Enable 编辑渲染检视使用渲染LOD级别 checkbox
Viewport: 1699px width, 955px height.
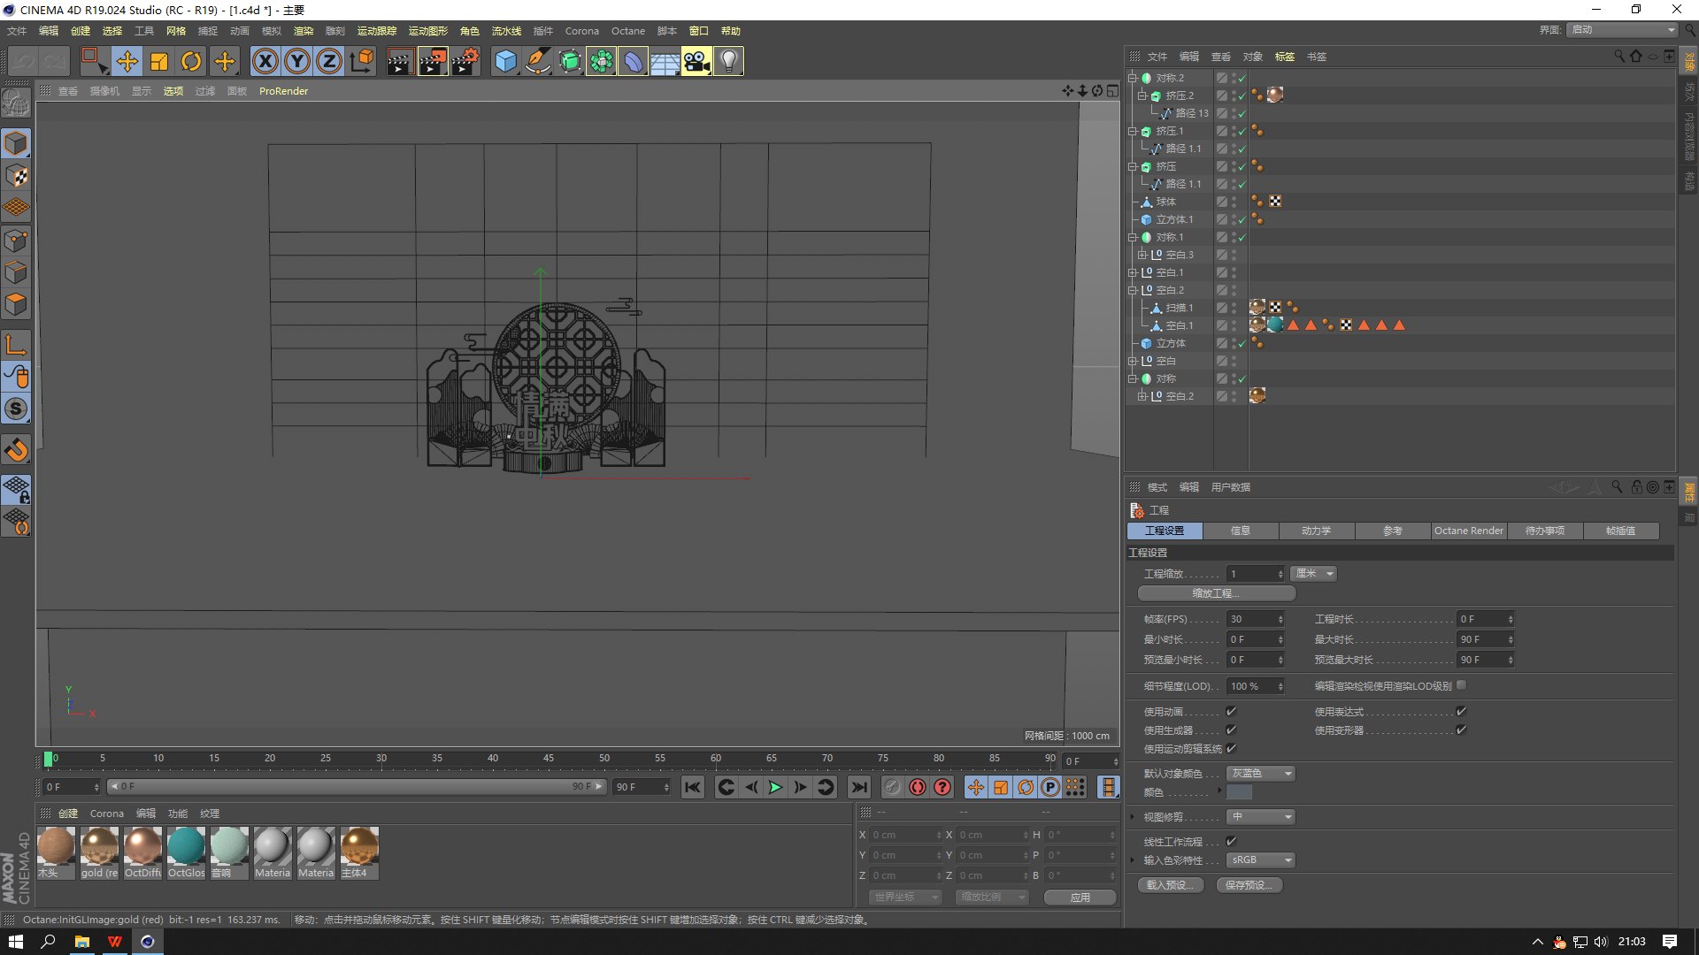[1461, 685]
